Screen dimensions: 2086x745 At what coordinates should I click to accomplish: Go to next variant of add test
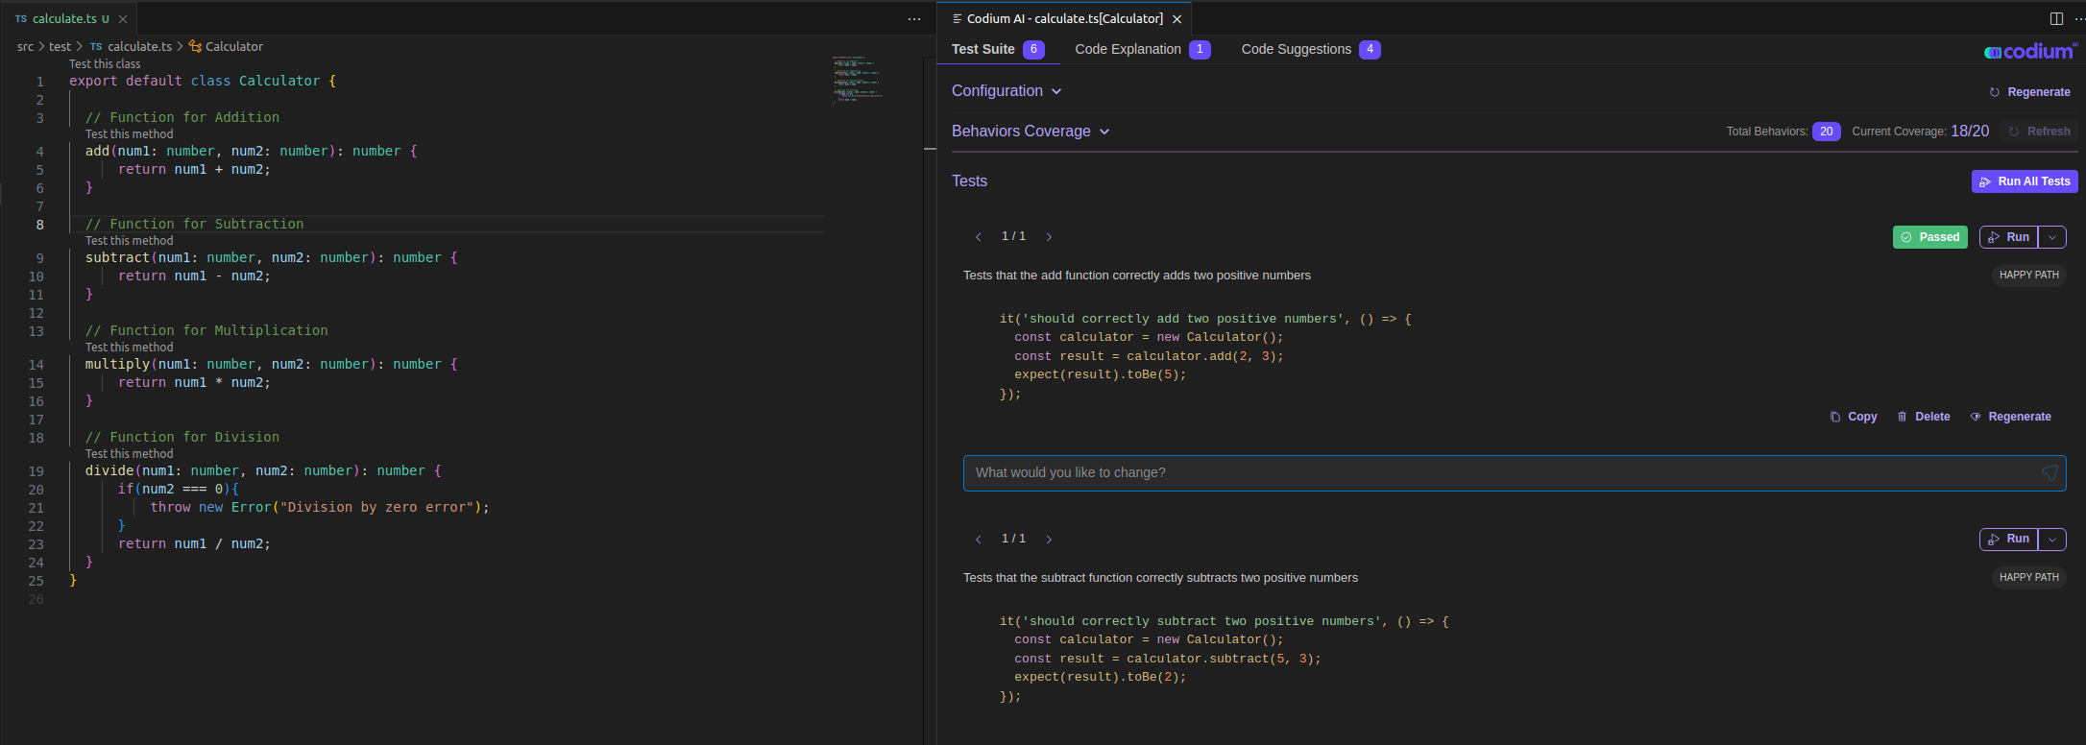(1049, 237)
